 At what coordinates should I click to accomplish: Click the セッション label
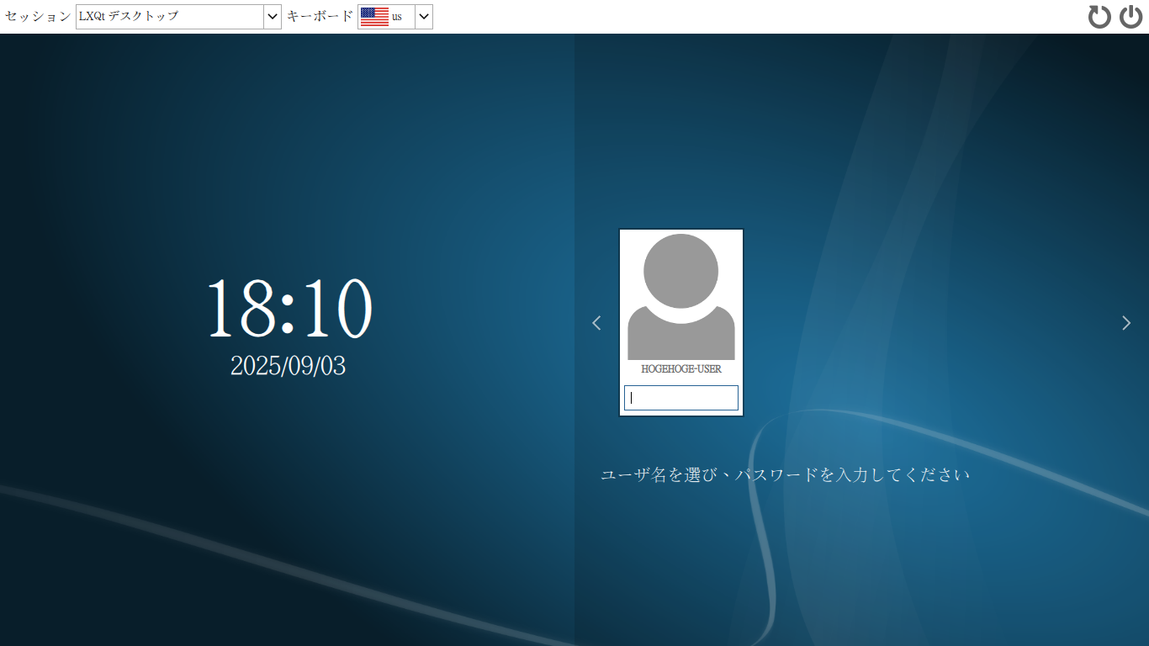[x=38, y=17]
